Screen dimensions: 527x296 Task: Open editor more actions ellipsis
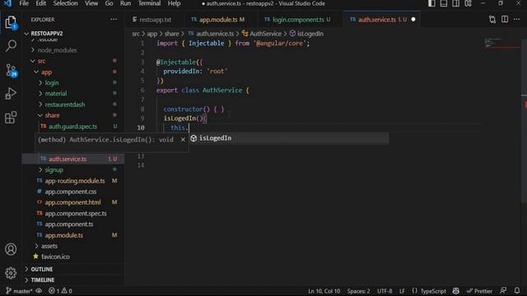(516, 20)
